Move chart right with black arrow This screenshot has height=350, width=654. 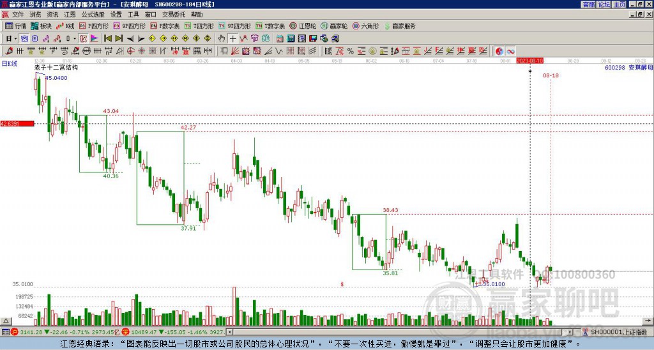(x=141, y=39)
